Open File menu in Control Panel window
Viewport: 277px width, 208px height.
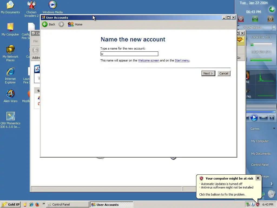tap(35, 41)
